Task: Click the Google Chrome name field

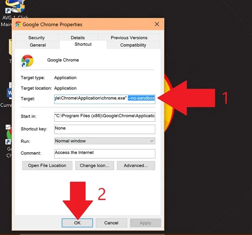Action: [x=63, y=60]
